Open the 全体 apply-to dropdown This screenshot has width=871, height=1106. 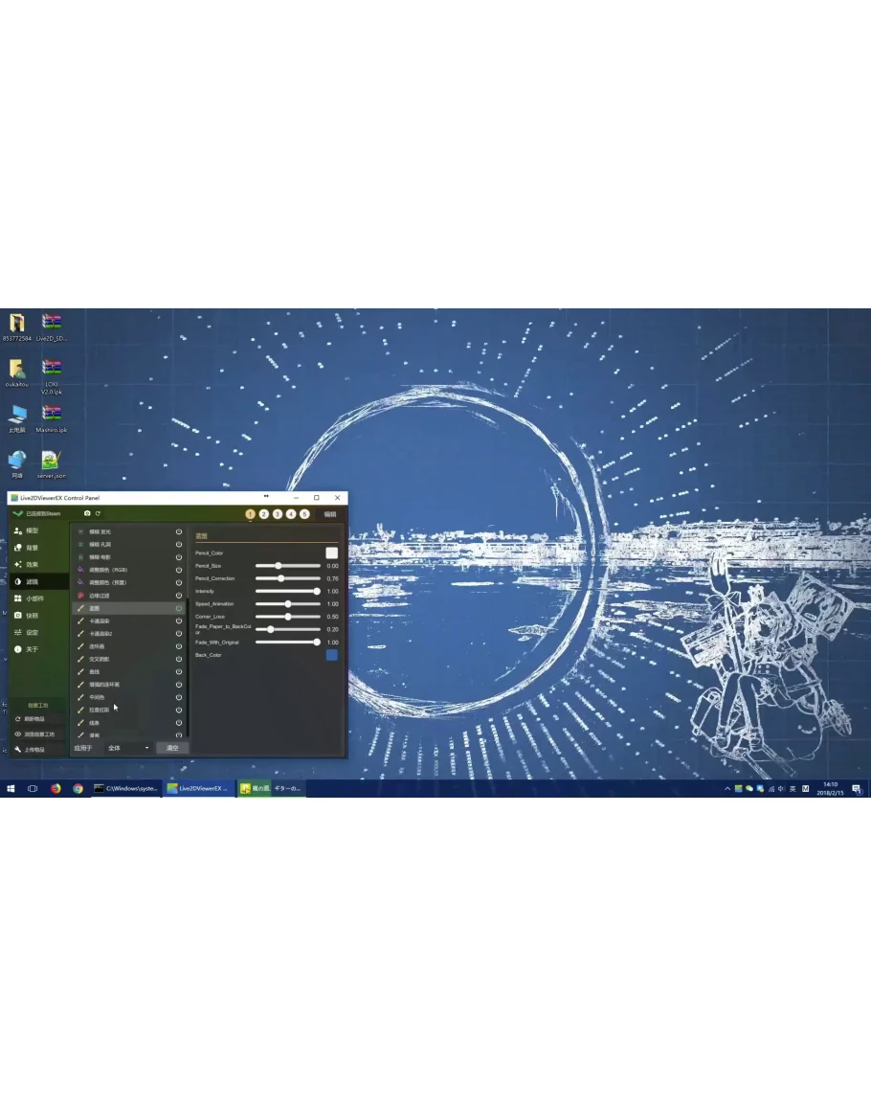coord(128,748)
